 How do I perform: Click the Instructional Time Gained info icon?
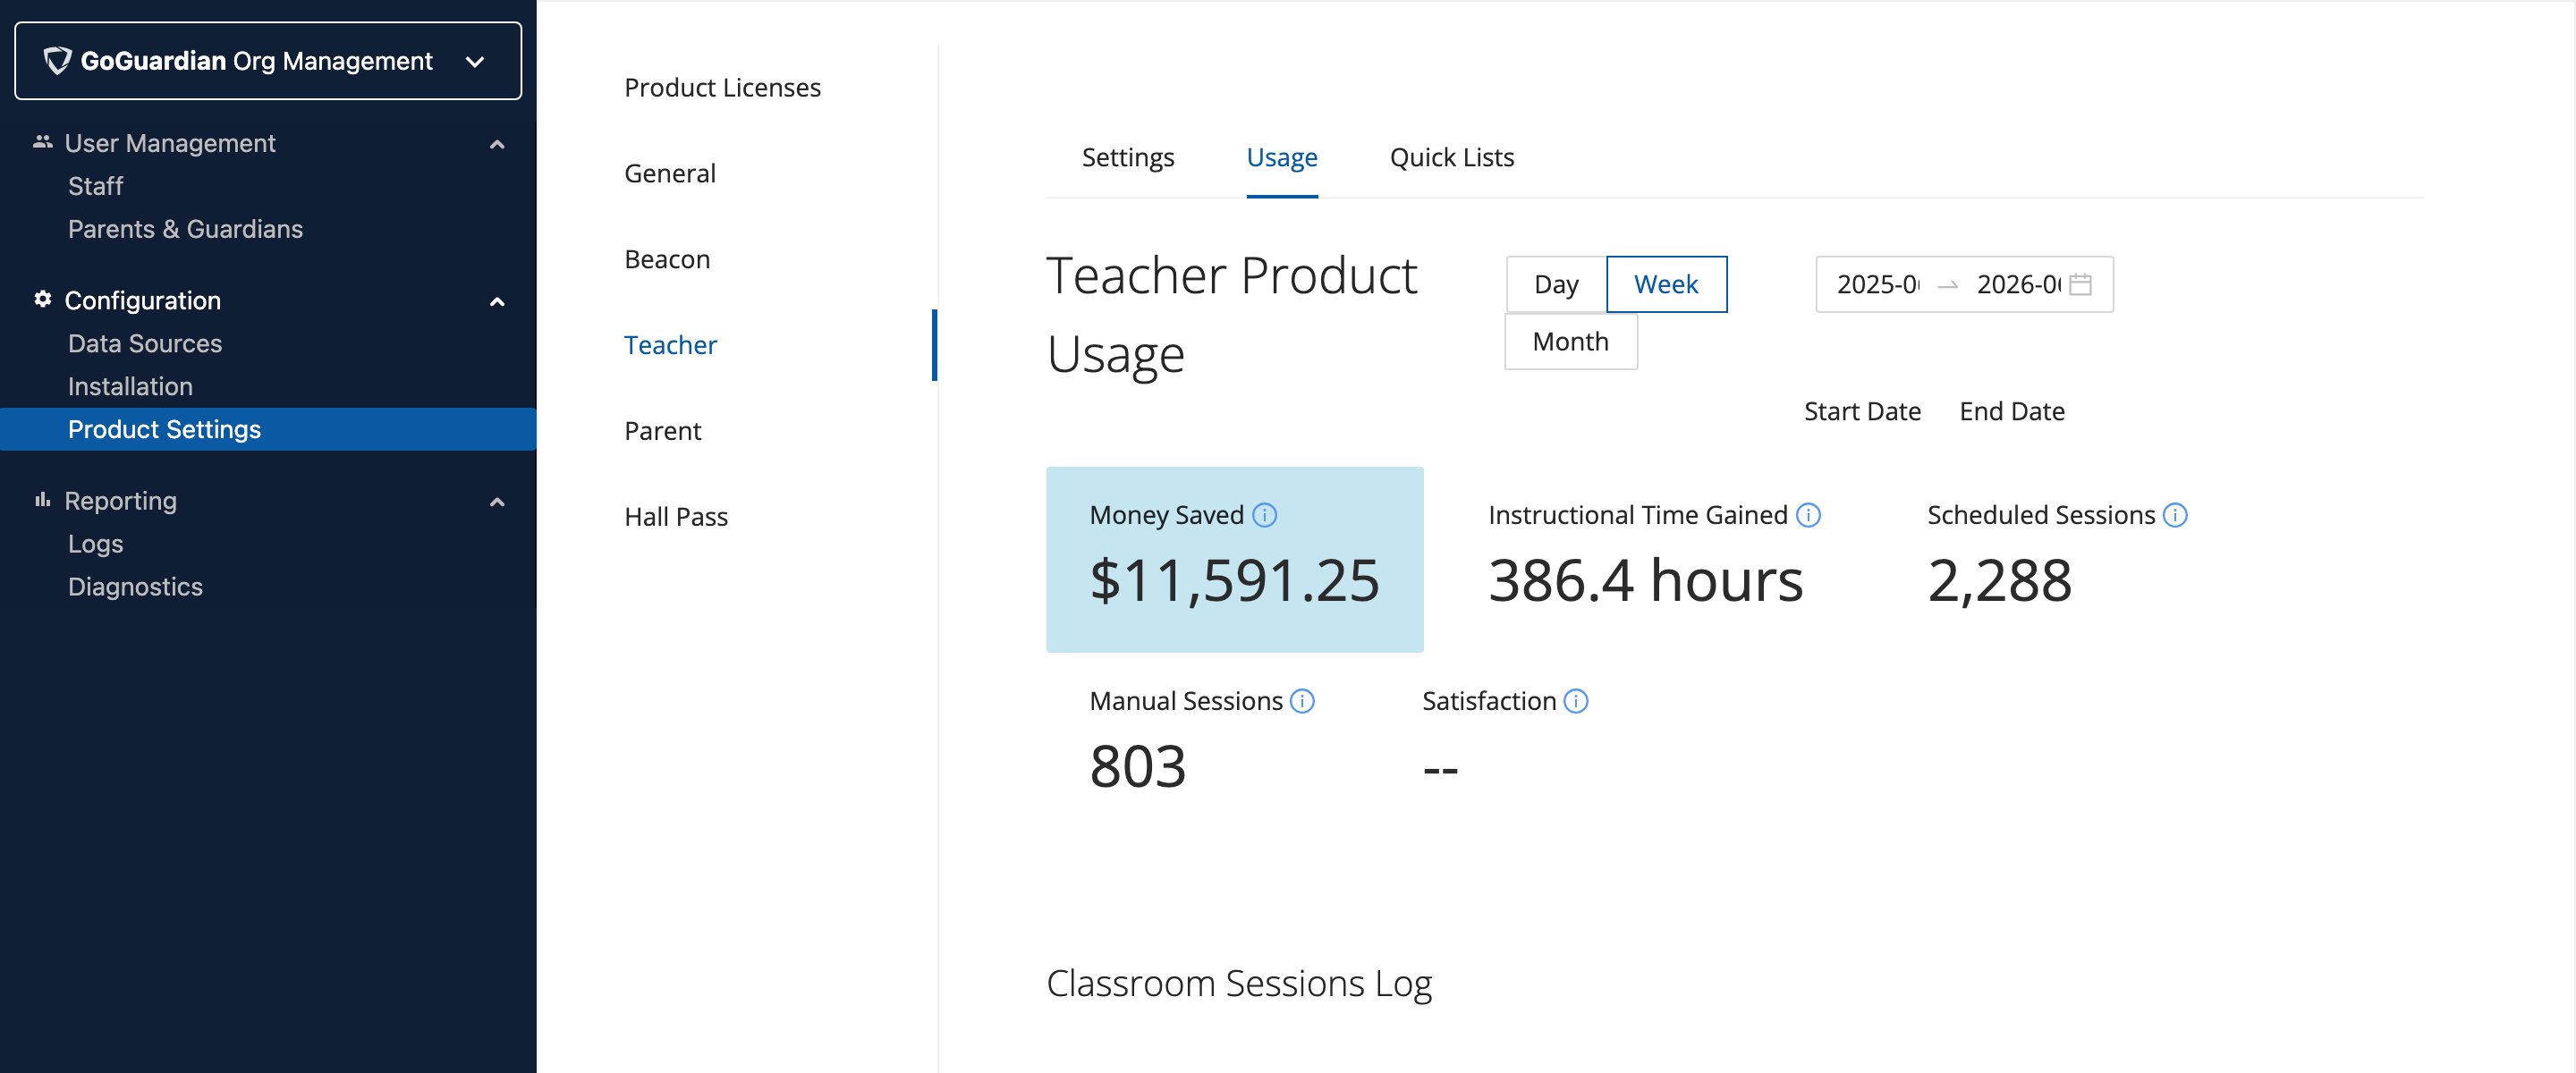[x=1808, y=515]
